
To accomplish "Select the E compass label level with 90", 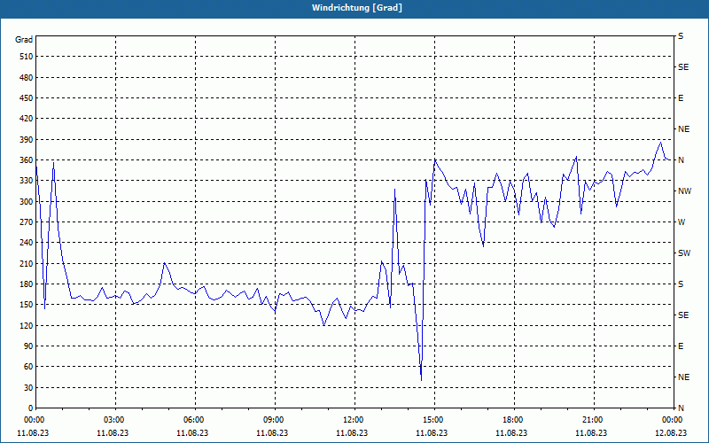I will (681, 346).
